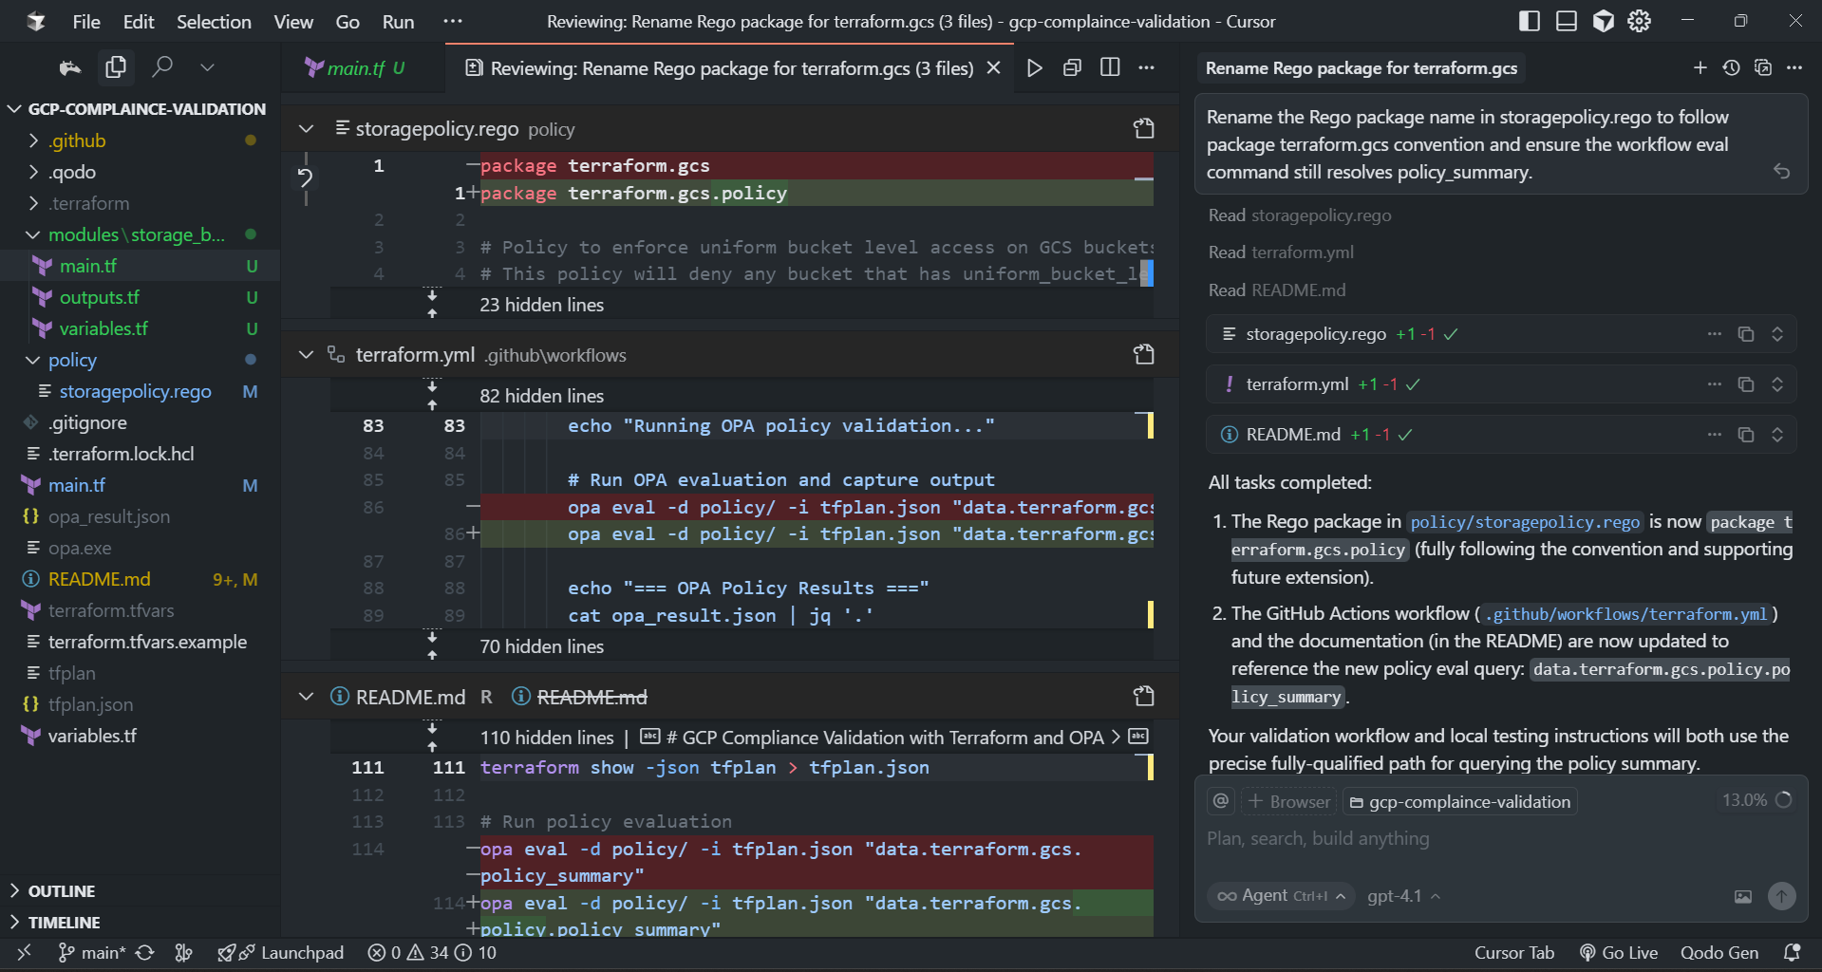1822x972 pixels.
Task: Attach an image to the chat
Action: (1743, 896)
